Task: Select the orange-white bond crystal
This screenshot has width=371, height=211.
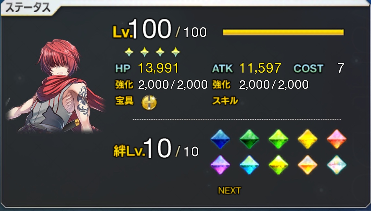Action: tap(307, 165)
